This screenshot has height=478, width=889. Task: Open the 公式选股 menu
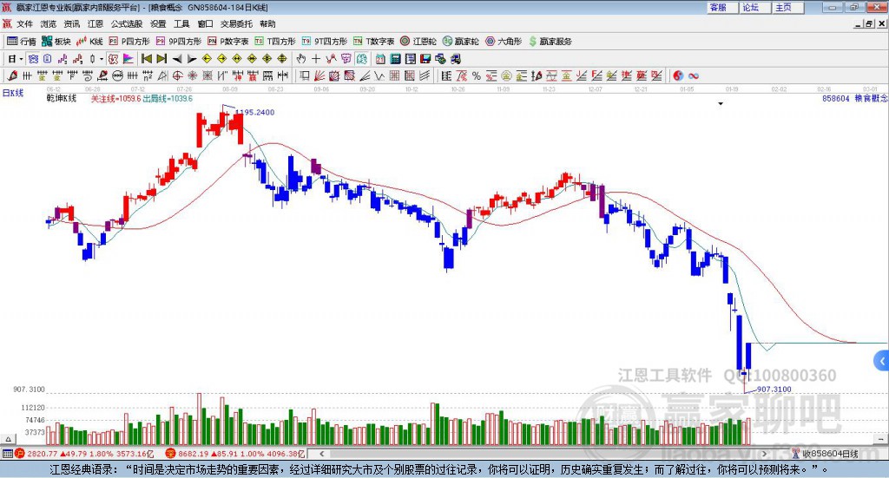coord(127,23)
